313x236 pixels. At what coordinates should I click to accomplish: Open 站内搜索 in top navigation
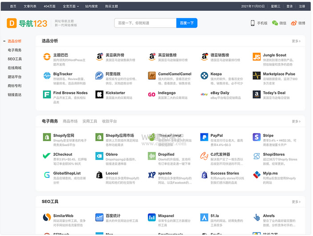point(91,6)
